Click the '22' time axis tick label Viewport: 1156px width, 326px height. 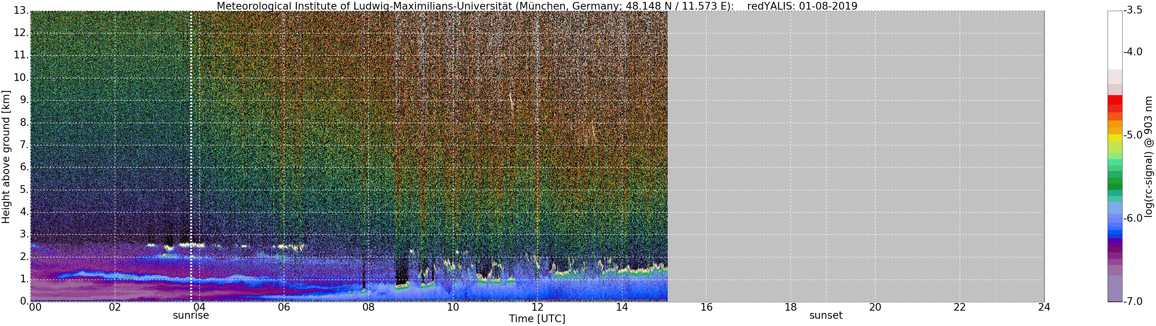pyautogui.click(x=959, y=307)
